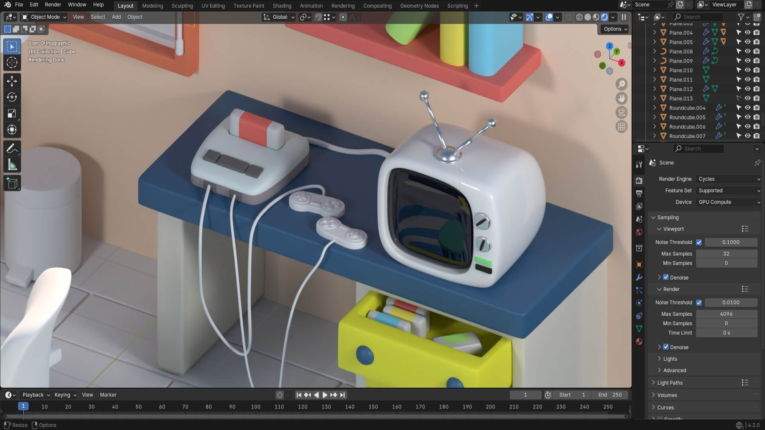Activate the Annotate tool
Screen dimensions: 765x430
coord(12,149)
